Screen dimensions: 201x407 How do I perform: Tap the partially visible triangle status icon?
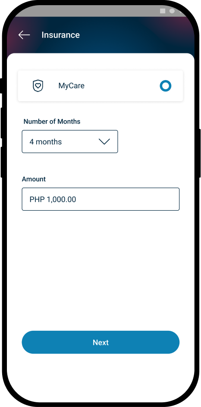point(181,12)
